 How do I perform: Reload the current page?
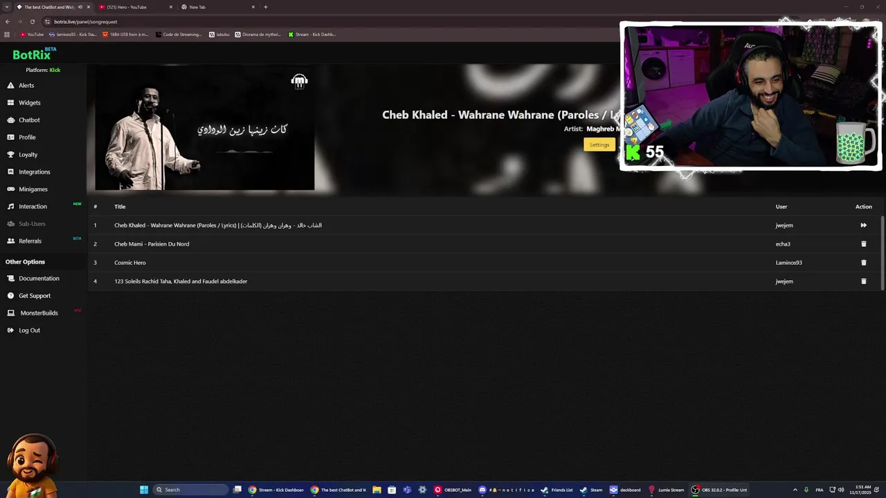pyautogui.click(x=32, y=21)
